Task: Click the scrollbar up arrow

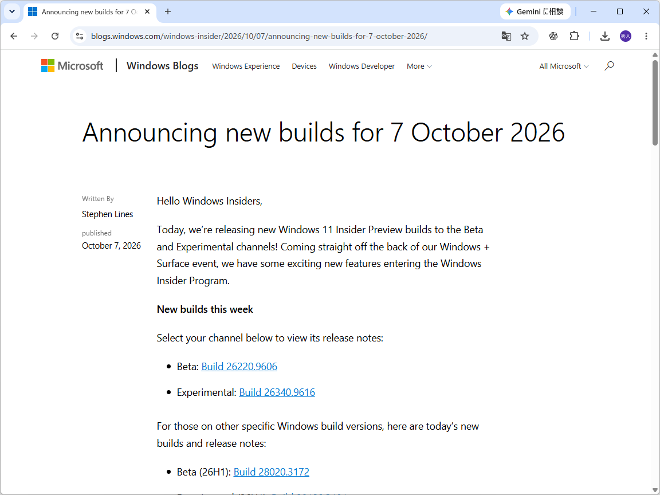Action: 655,55
